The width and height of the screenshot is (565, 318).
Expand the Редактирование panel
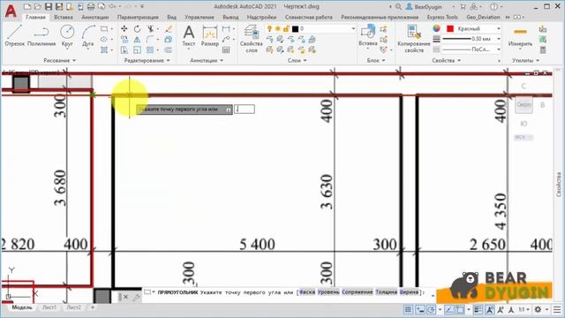click(147, 60)
